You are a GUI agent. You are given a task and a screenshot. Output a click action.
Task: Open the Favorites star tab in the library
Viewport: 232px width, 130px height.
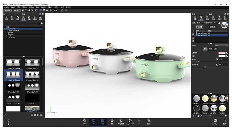click(x=35, y=18)
